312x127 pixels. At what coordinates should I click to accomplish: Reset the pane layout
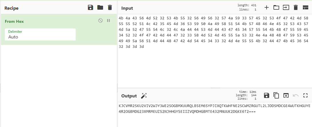(x=305, y=8)
